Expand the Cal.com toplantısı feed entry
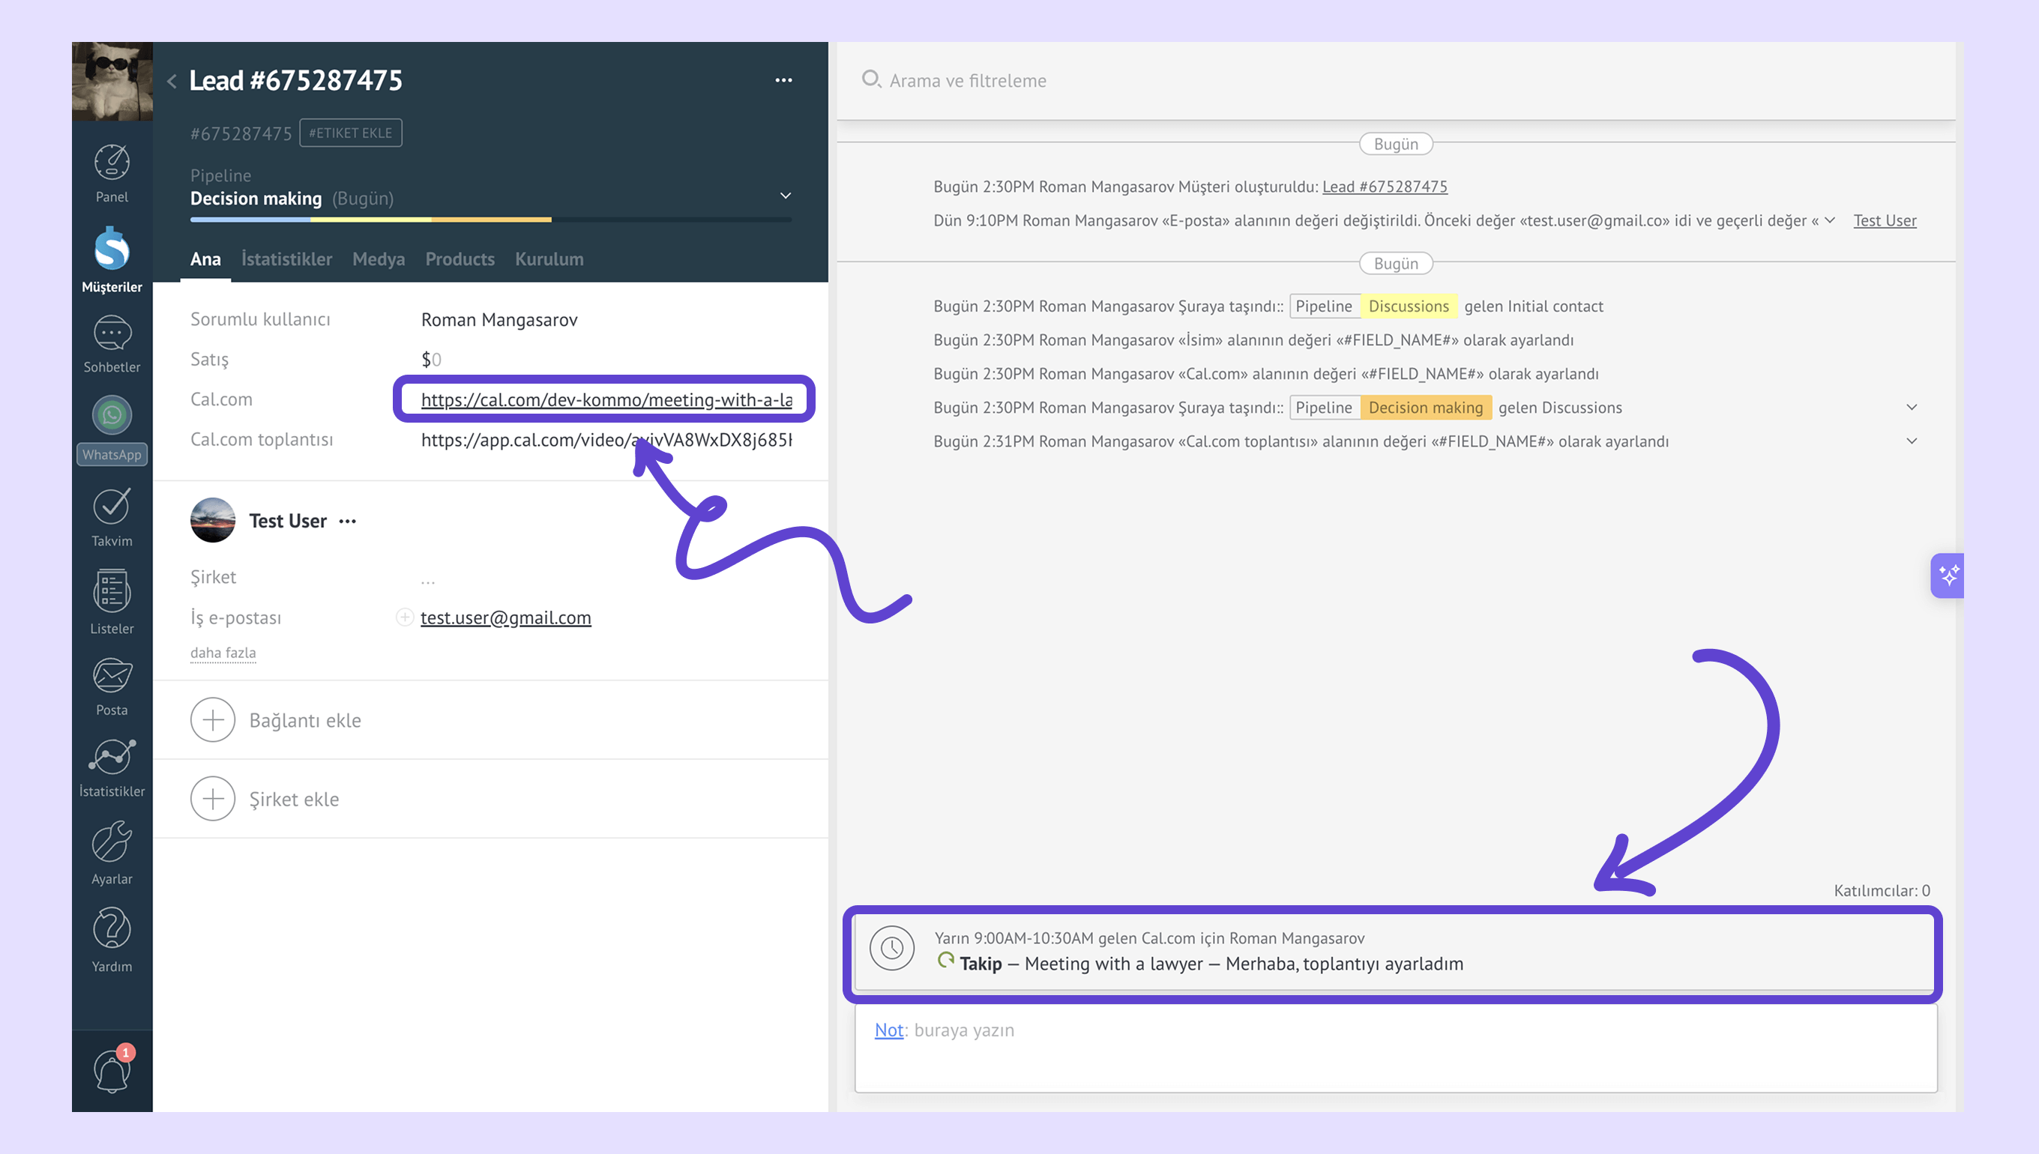 point(1912,441)
